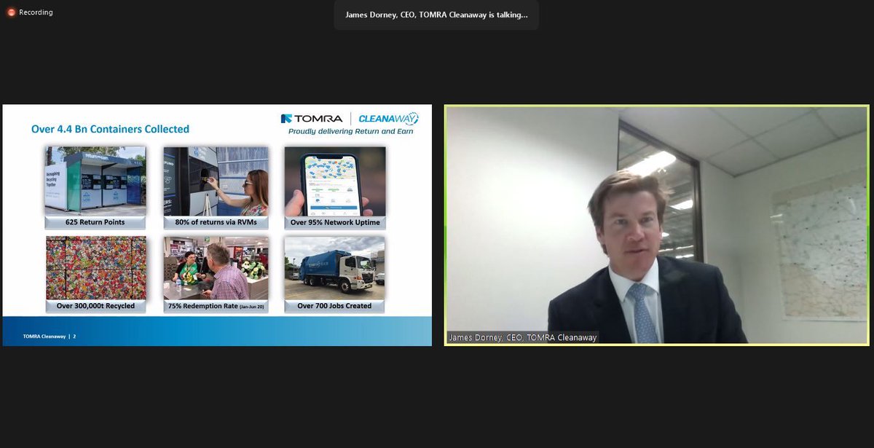The height and width of the screenshot is (448, 874).
Task: Click the tagline 'Proudly delivering Return and Earn'
Action: [x=351, y=132]
